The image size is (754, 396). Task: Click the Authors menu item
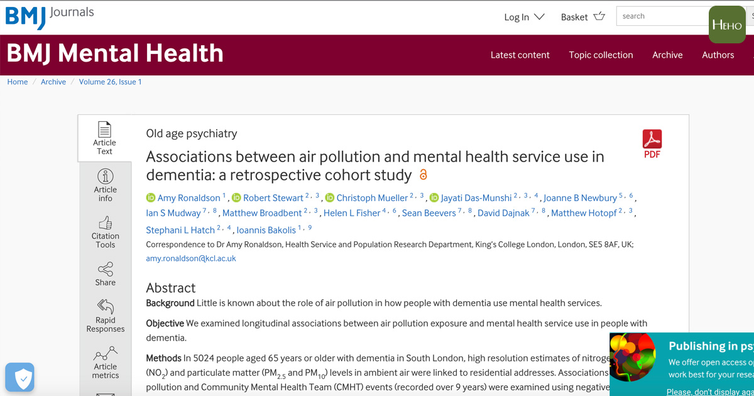pyautogui.click(x=718, y=55)
